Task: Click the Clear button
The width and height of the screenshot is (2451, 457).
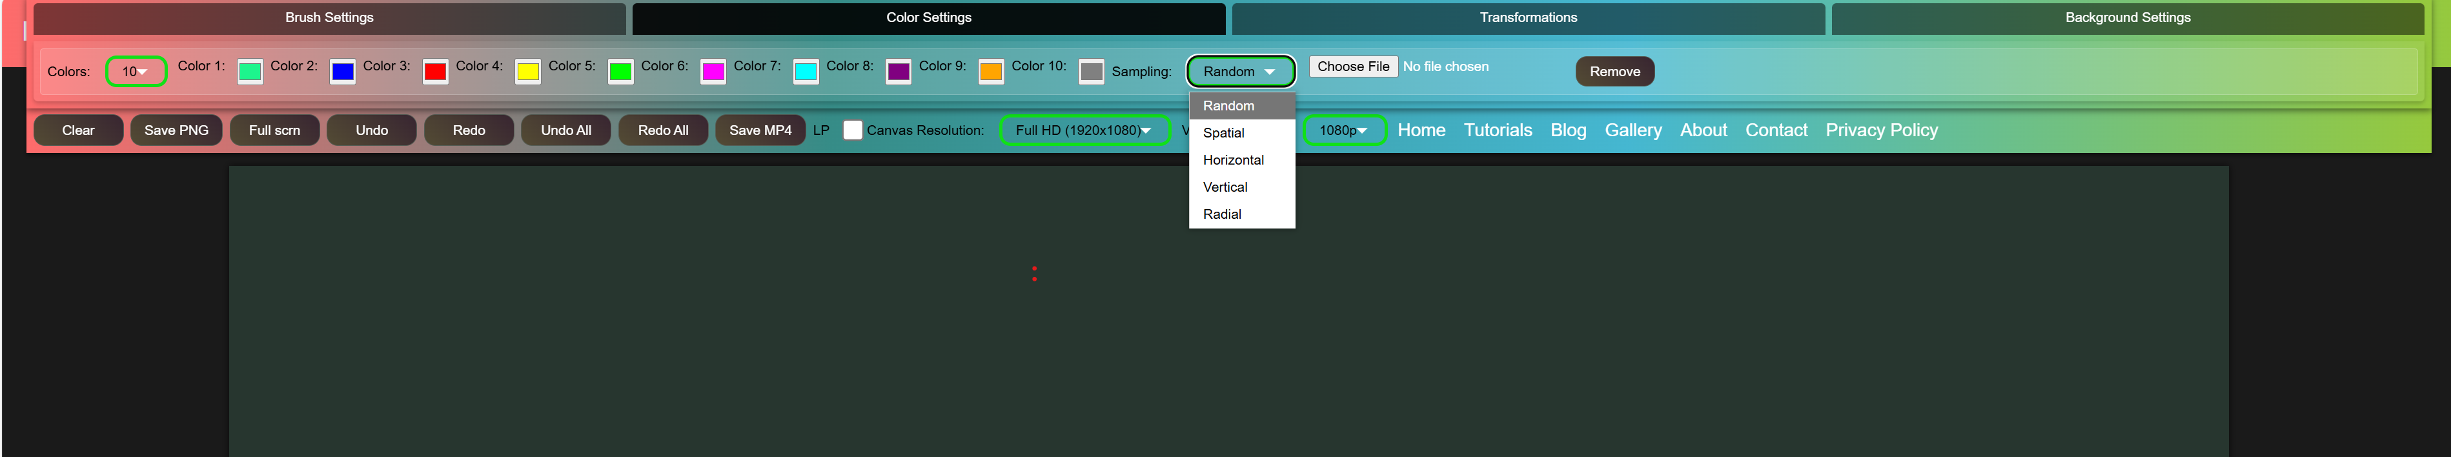Action: click(x=78, y=130)
